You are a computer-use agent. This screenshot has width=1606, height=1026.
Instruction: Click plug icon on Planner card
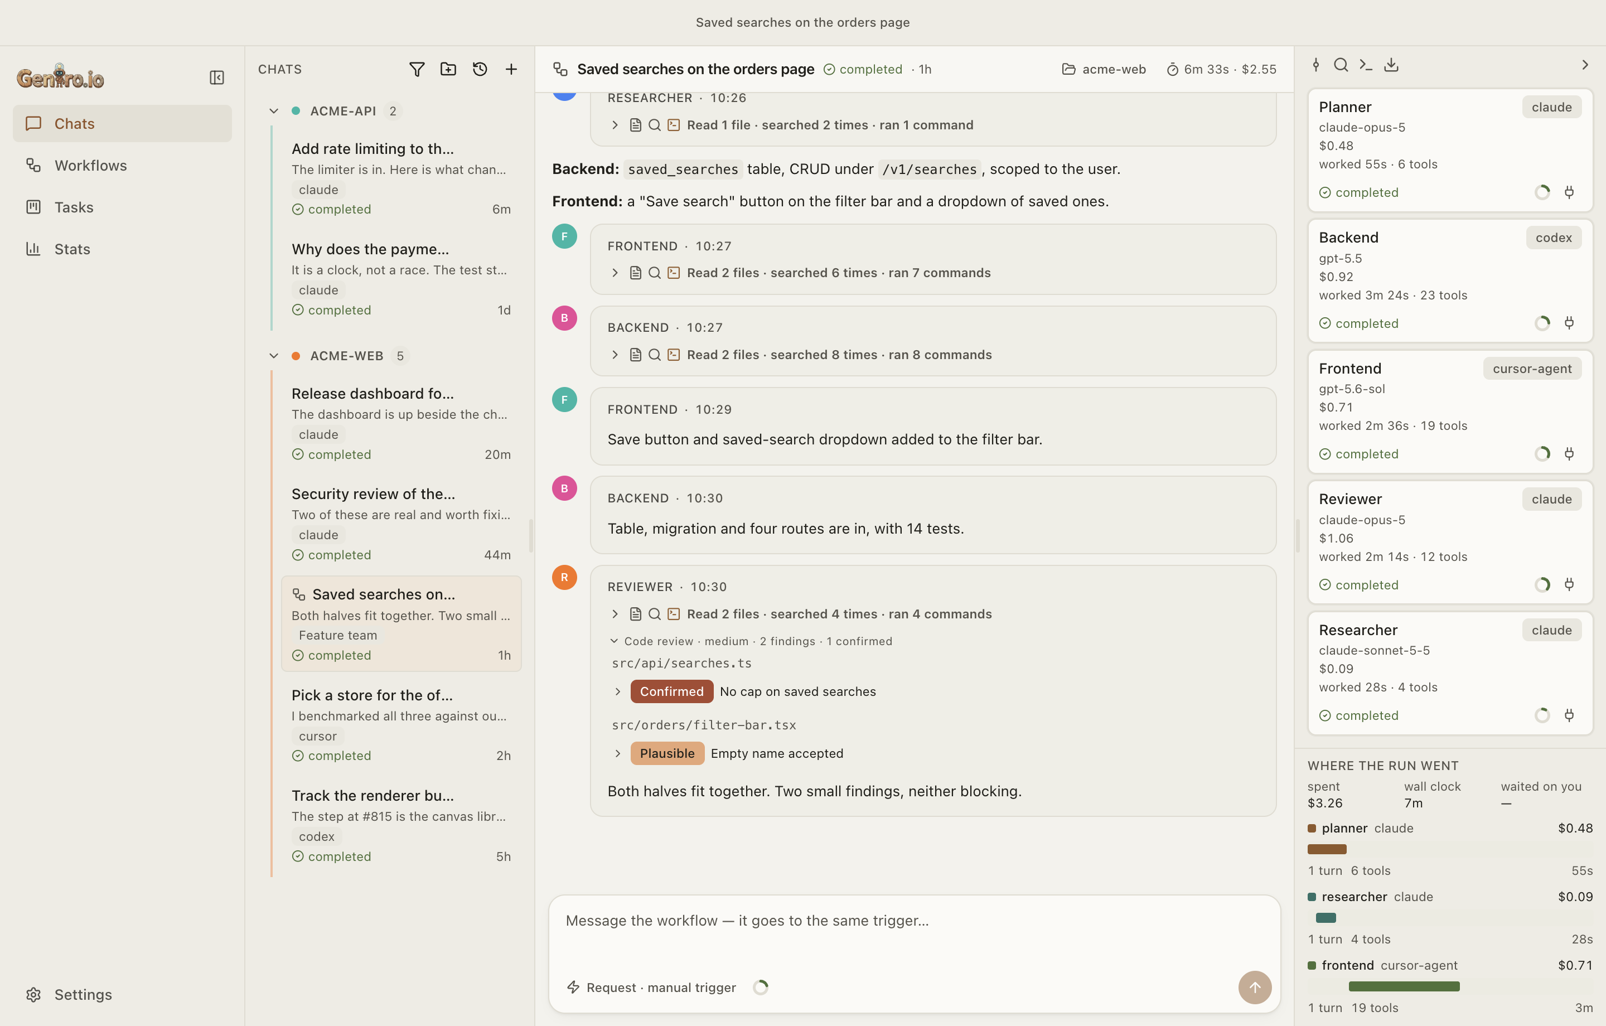coord(1569,193)
